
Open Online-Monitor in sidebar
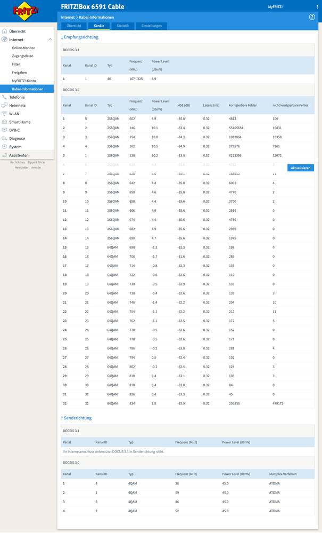23,48
